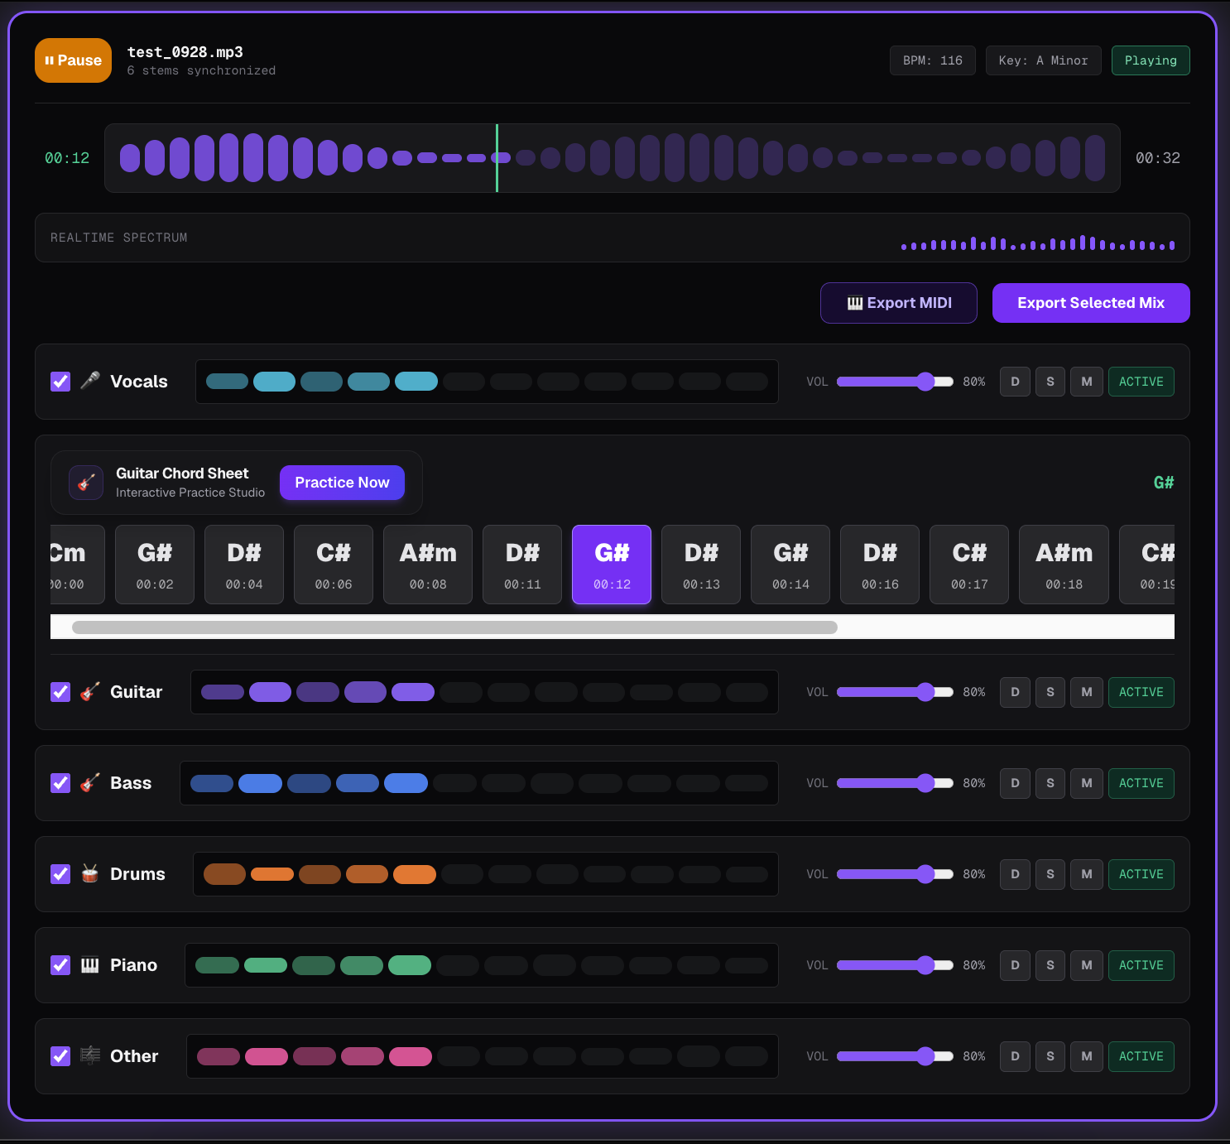Open Practice Now for guitar chords
This screenshot has width=1230, height=1144.
tap(342, 483)
